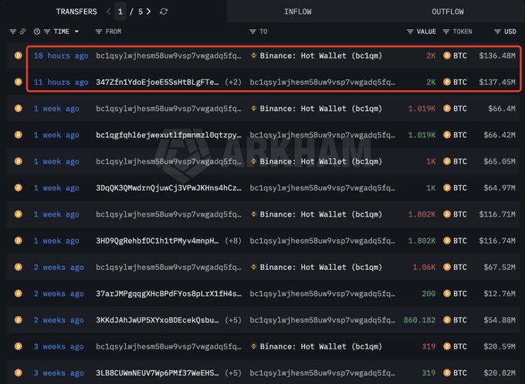This screenshot has width=525, height=384.
Task: Click the Bitcoin icon on 11 hours ago row
Action: pos(19,82)
